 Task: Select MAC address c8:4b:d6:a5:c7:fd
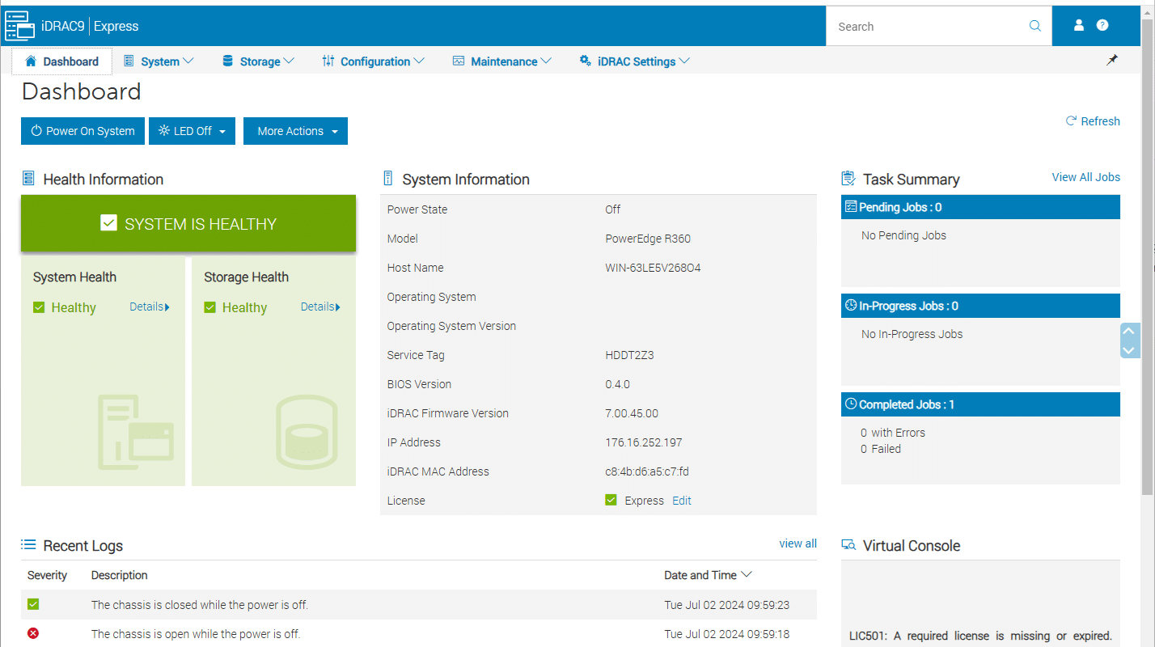point(647,472)
